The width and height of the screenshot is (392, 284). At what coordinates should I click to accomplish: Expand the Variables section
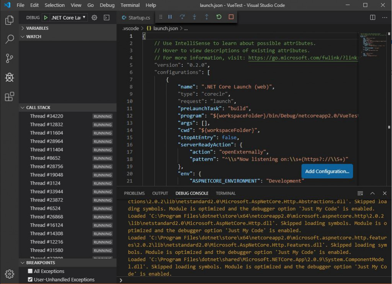coord(37,28)
